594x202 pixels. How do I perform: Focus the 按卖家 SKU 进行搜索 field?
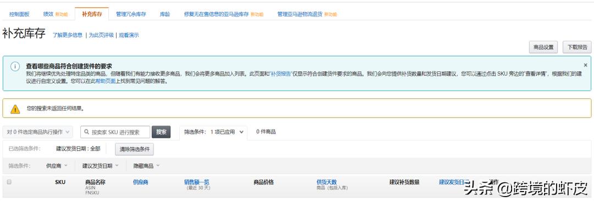point(115,132)
